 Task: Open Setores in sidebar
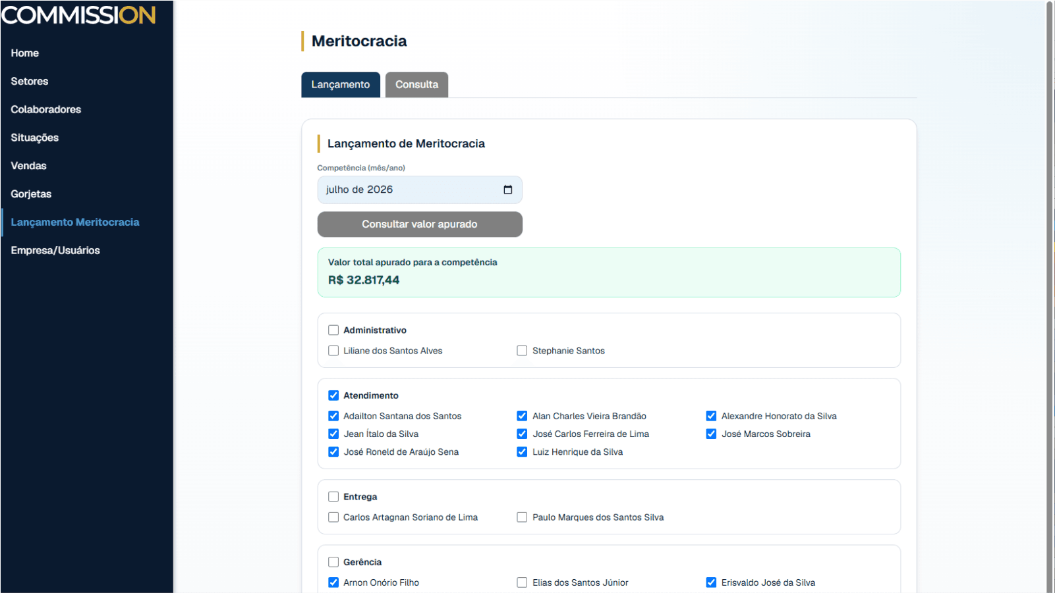(30, 82)
